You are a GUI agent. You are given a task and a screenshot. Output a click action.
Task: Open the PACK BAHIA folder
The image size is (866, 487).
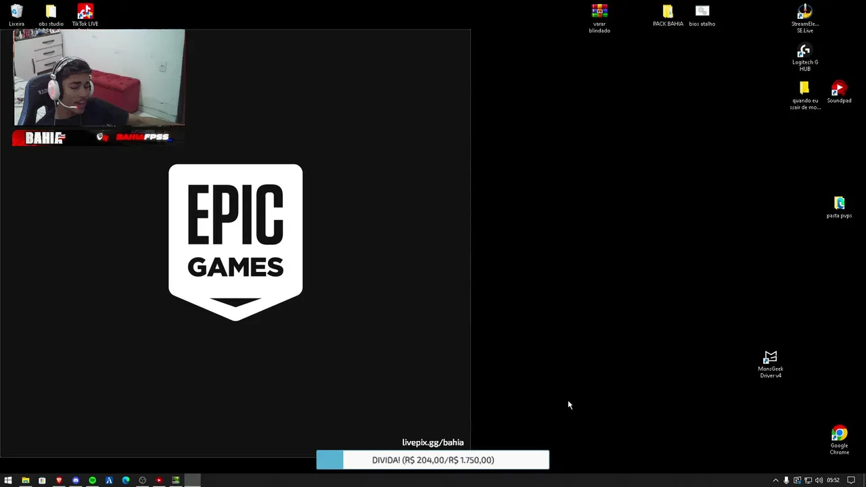(668, 15)
